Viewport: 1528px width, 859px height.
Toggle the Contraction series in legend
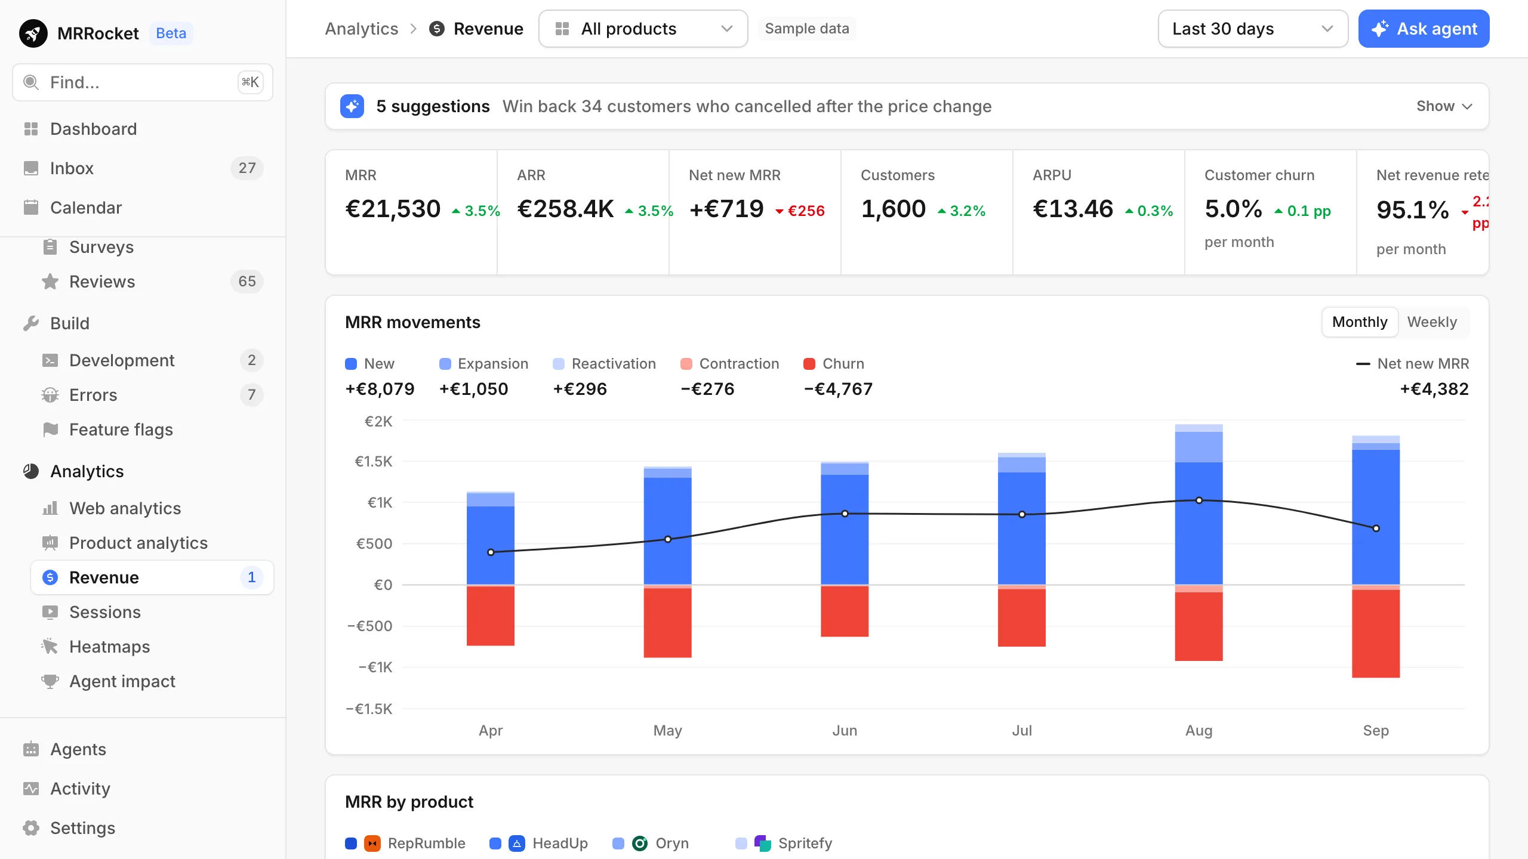(729, 364)
